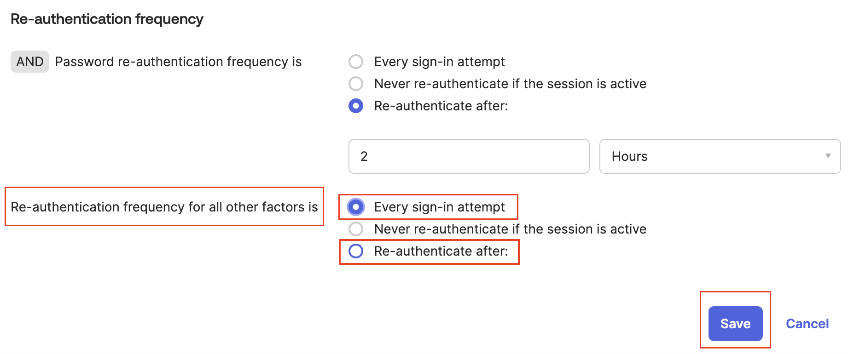Select "Every sign-in attempt" for password re-authentication
The image size is (848, 354).
355,62
